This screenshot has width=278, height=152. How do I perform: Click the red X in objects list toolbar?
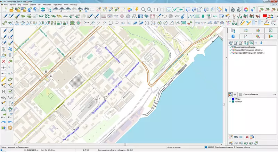click(x=247, y=137)
